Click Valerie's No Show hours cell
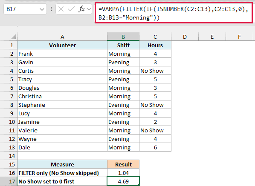255x186 pixels. (x=155, y=131)
